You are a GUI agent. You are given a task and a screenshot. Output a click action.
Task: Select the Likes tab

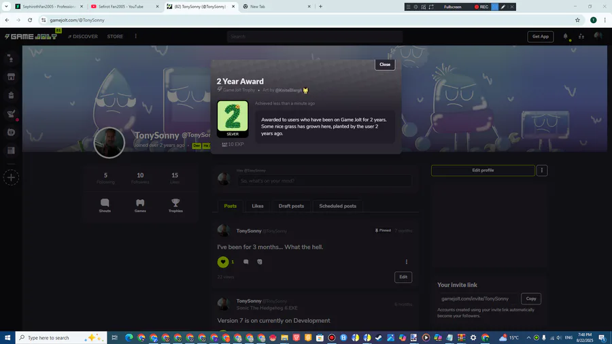258,206
